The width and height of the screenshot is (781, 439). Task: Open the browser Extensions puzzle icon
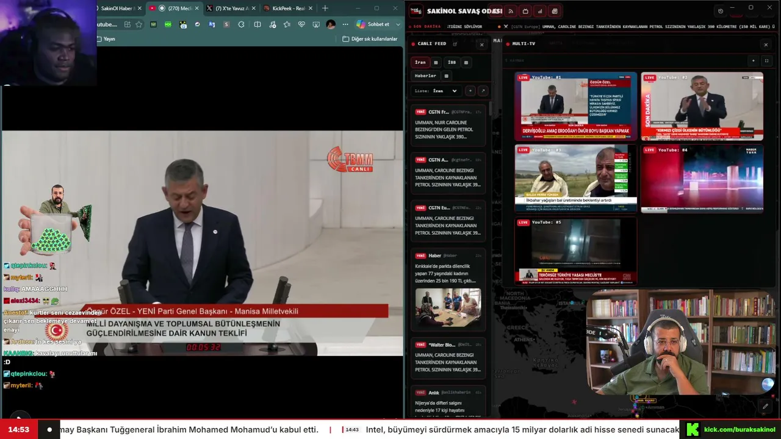tap(242, 24)
